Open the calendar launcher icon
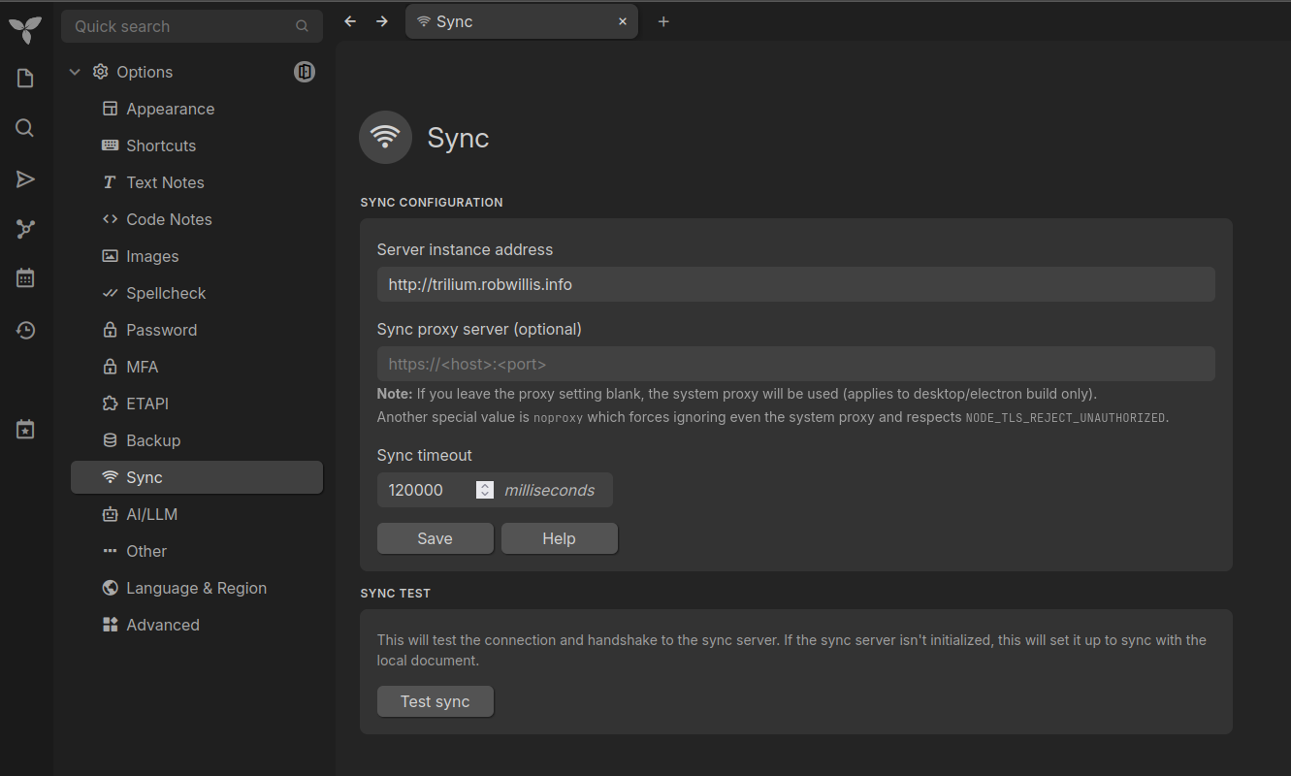 (25, 278)
